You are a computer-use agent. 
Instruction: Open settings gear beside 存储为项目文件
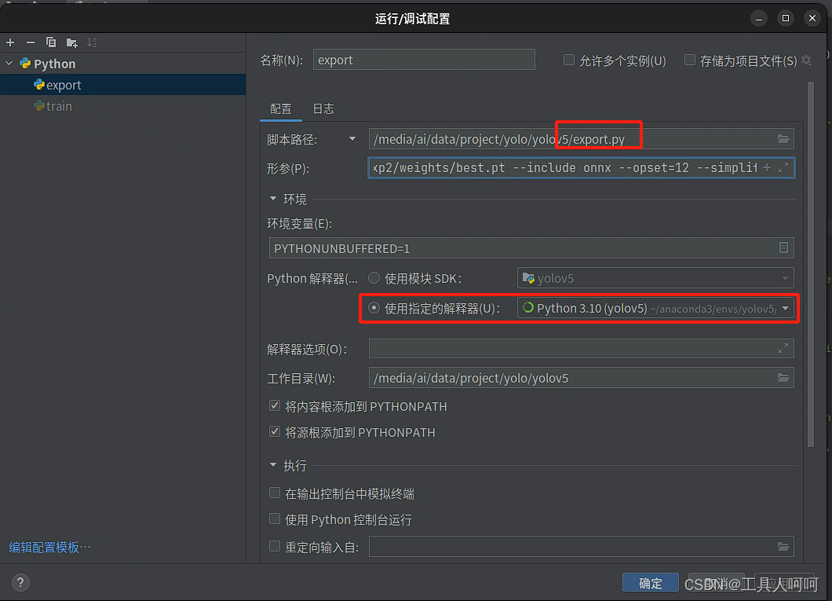pos(807,60)
